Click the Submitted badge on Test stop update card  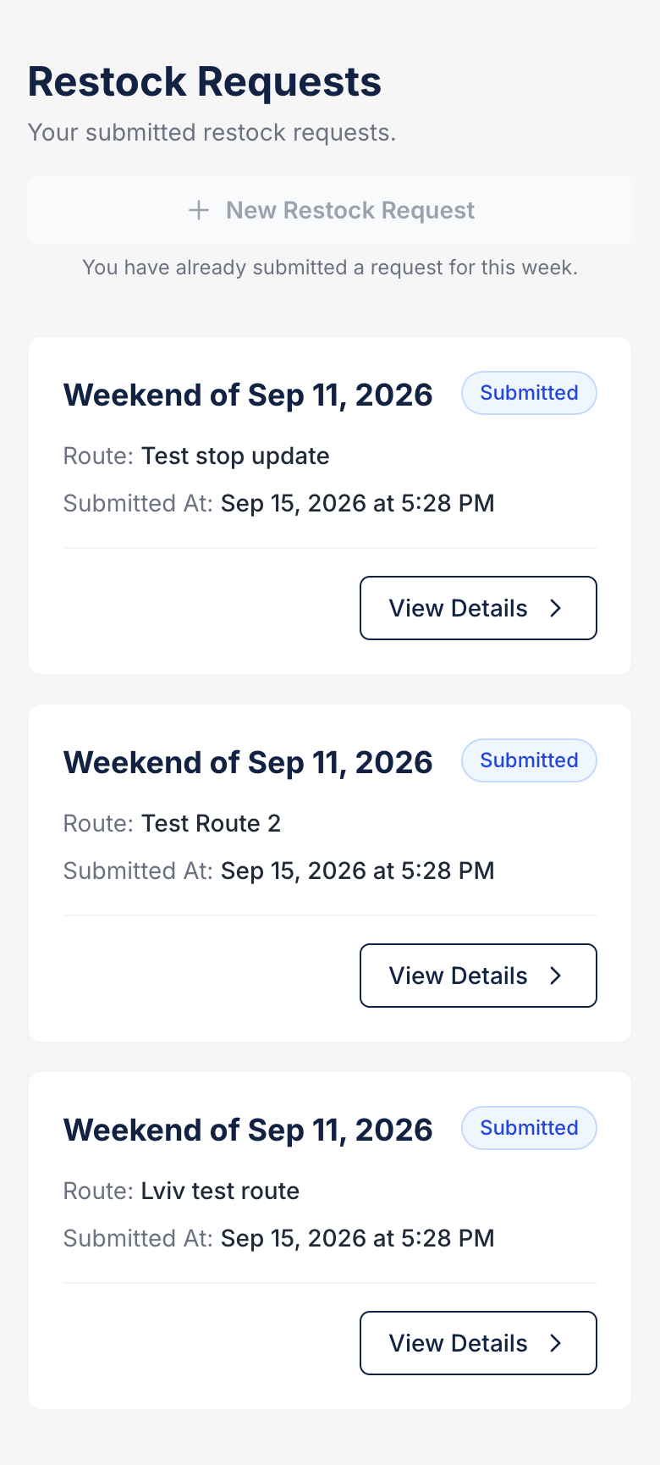coord(529,393)
